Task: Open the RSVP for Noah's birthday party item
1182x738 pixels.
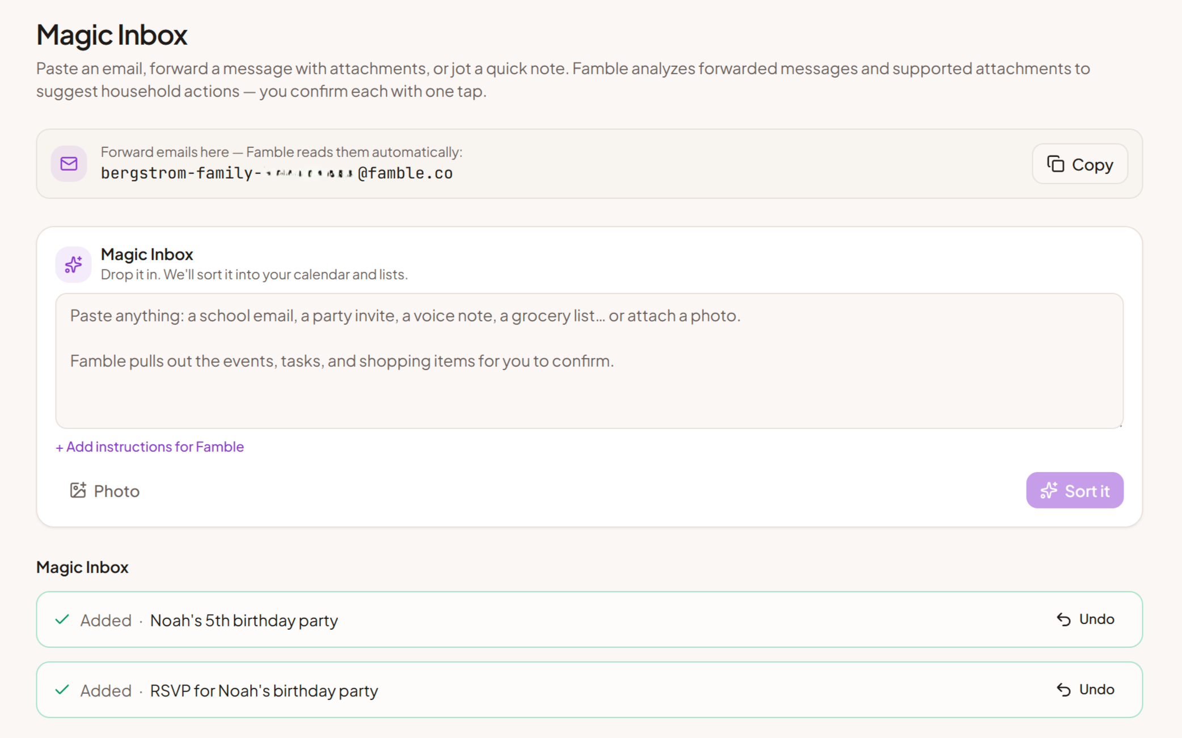Action: click(589, 690)
